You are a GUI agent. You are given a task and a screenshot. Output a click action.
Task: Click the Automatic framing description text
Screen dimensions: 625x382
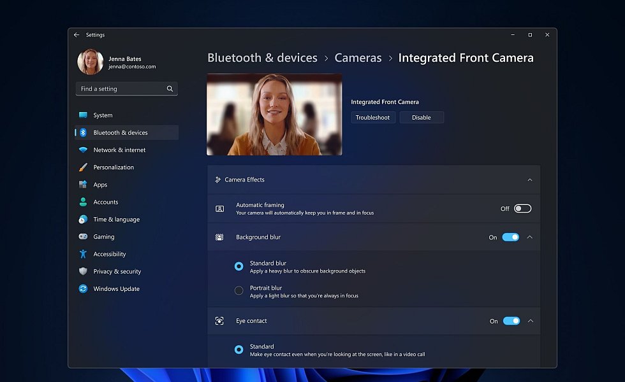pyautogui.click(x=305, y=213)
